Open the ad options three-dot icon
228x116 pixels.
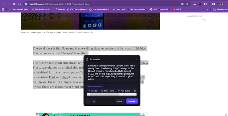pos(205,20)
